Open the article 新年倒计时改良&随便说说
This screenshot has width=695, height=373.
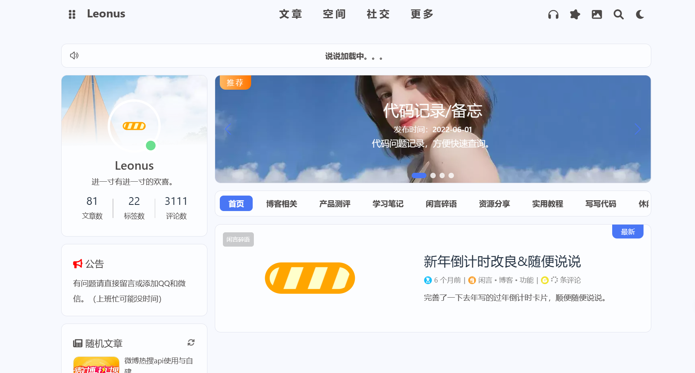tap(502, 262)
